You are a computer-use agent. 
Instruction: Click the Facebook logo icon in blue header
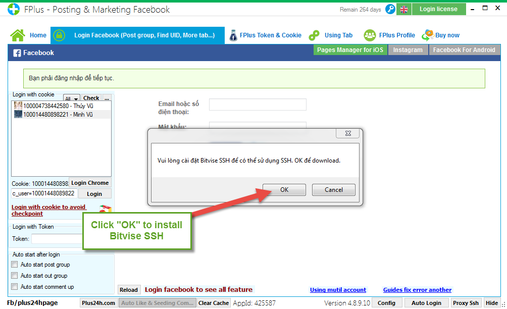[17, 53]
